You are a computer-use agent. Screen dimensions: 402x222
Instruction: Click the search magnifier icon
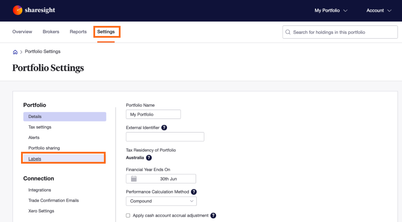click(288, 32)
